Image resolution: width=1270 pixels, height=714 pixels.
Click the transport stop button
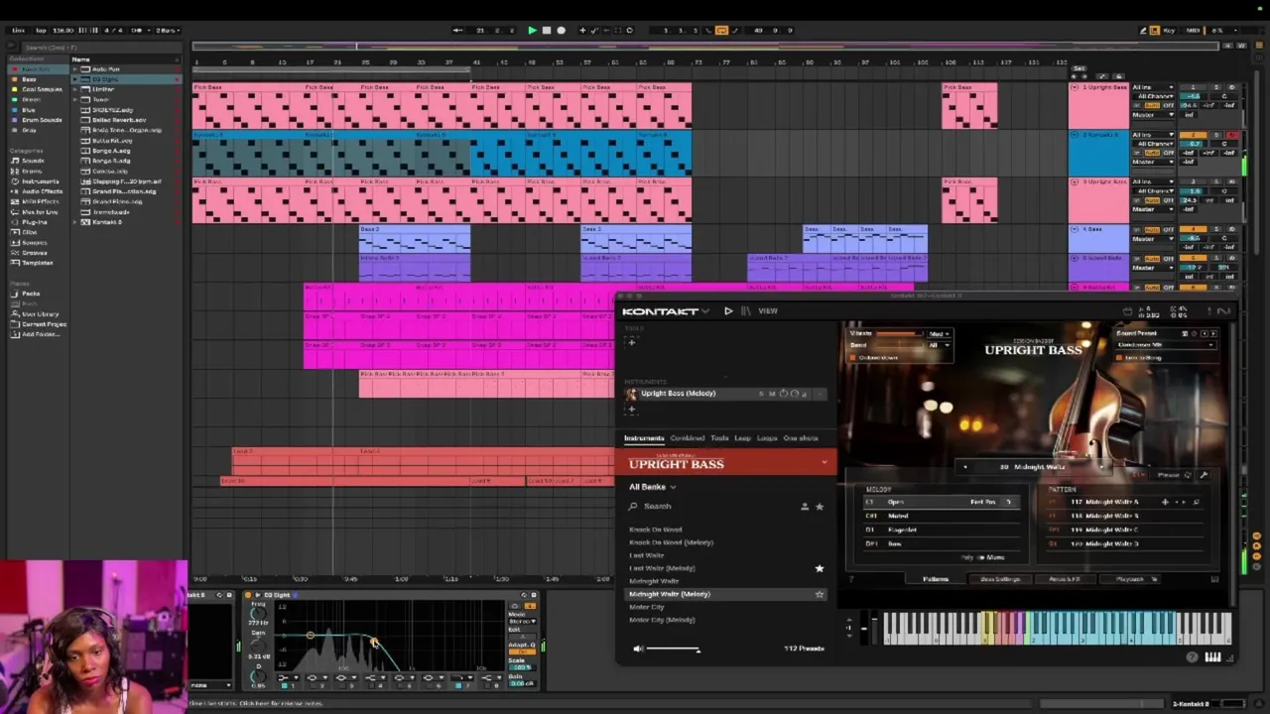point(546,31)
